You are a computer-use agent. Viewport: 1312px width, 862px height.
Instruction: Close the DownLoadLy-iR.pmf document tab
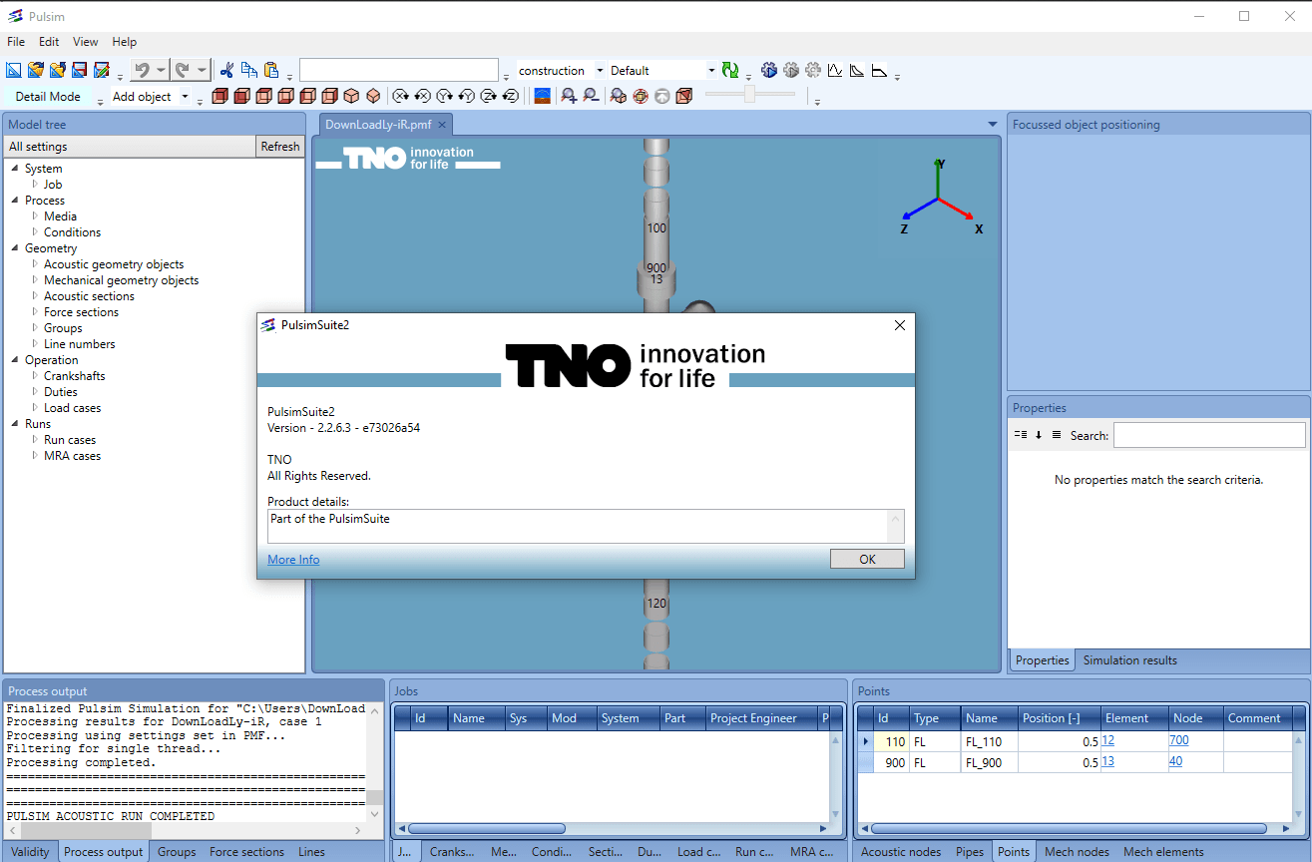(441, 125)
